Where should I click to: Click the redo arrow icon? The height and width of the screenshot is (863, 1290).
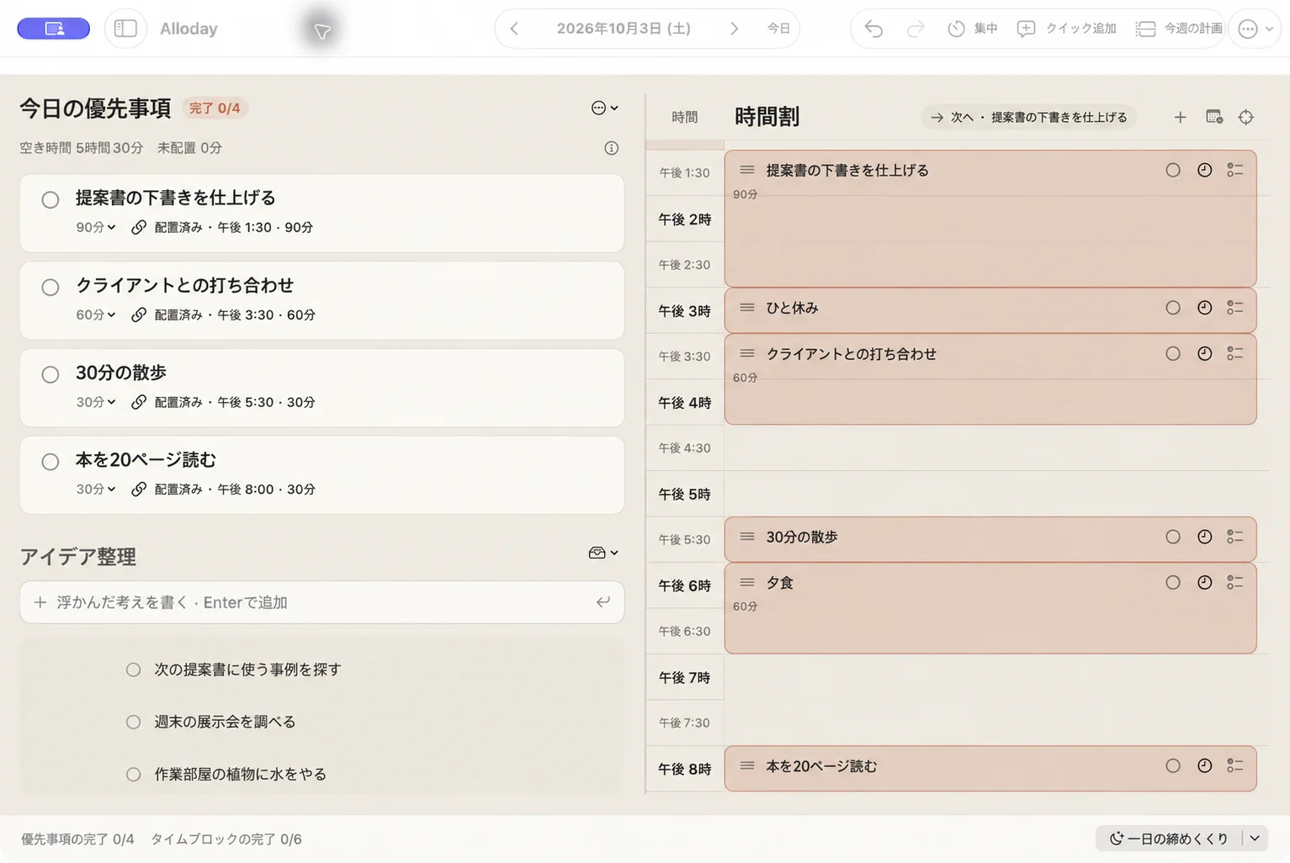916,29
